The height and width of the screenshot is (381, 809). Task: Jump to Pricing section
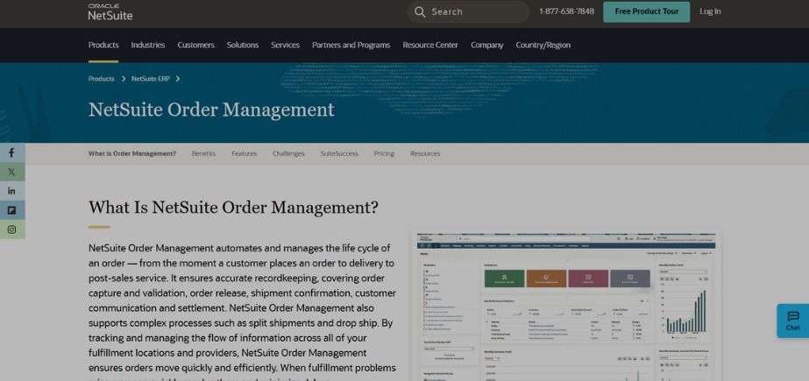click(384, 153)
